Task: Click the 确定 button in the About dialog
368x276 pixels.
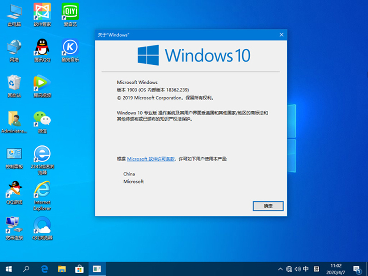Action: [x=268, y=206]
